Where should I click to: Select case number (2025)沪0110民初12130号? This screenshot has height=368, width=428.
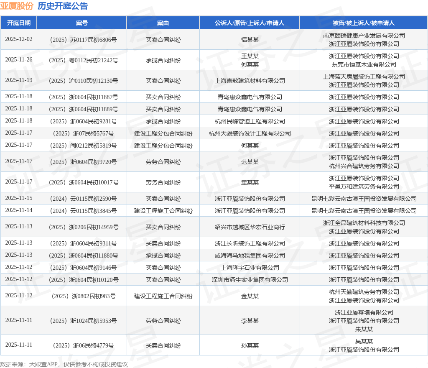pyautogui.click(x=83, y=81)
